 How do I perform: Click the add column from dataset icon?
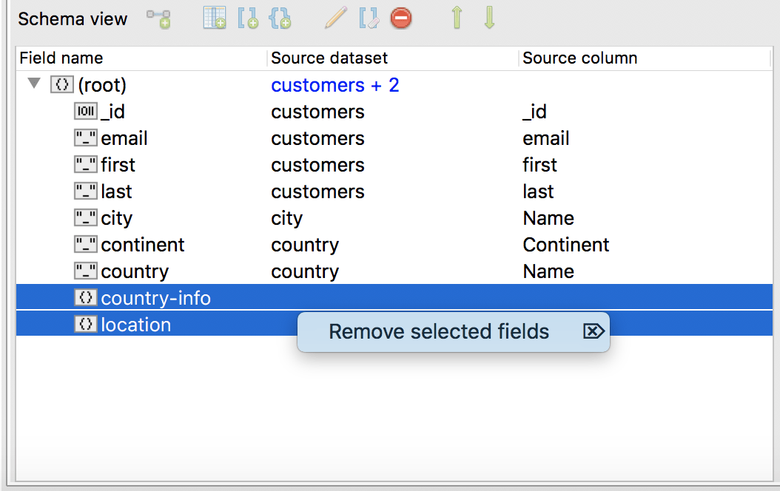click(x=214, y=18)
